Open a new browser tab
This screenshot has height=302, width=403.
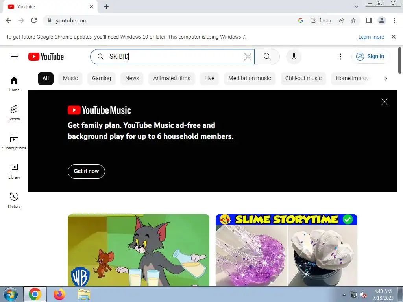(x=106, y=7)
